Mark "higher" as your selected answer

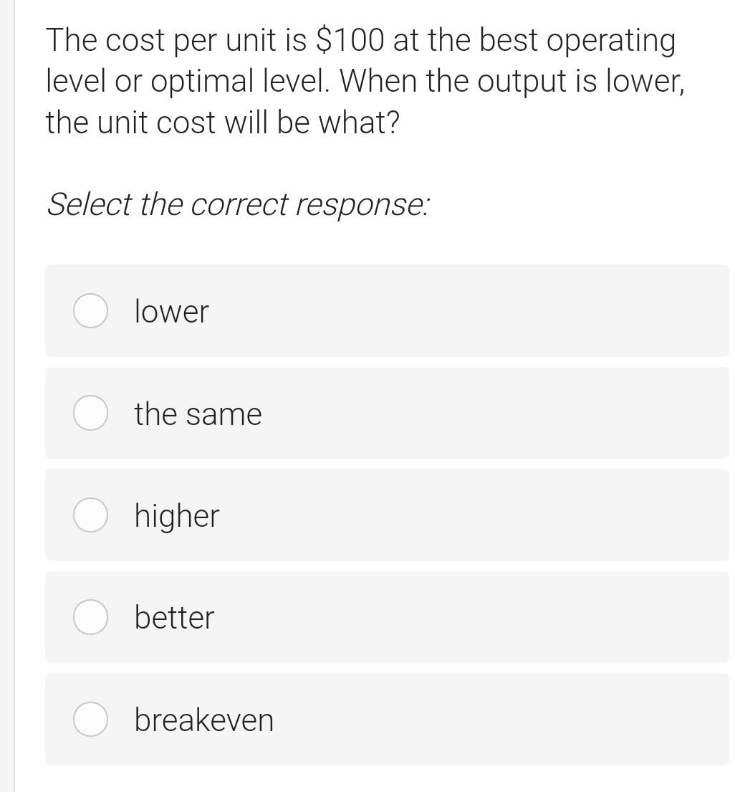[90, 515]
